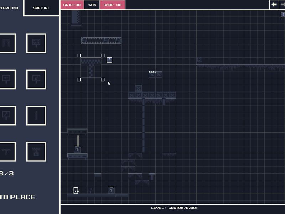This screenshot has width=285, height=214.
Task: Select the player character sprite on the floor
Action: pyautogui.click(x=76, y=190)
